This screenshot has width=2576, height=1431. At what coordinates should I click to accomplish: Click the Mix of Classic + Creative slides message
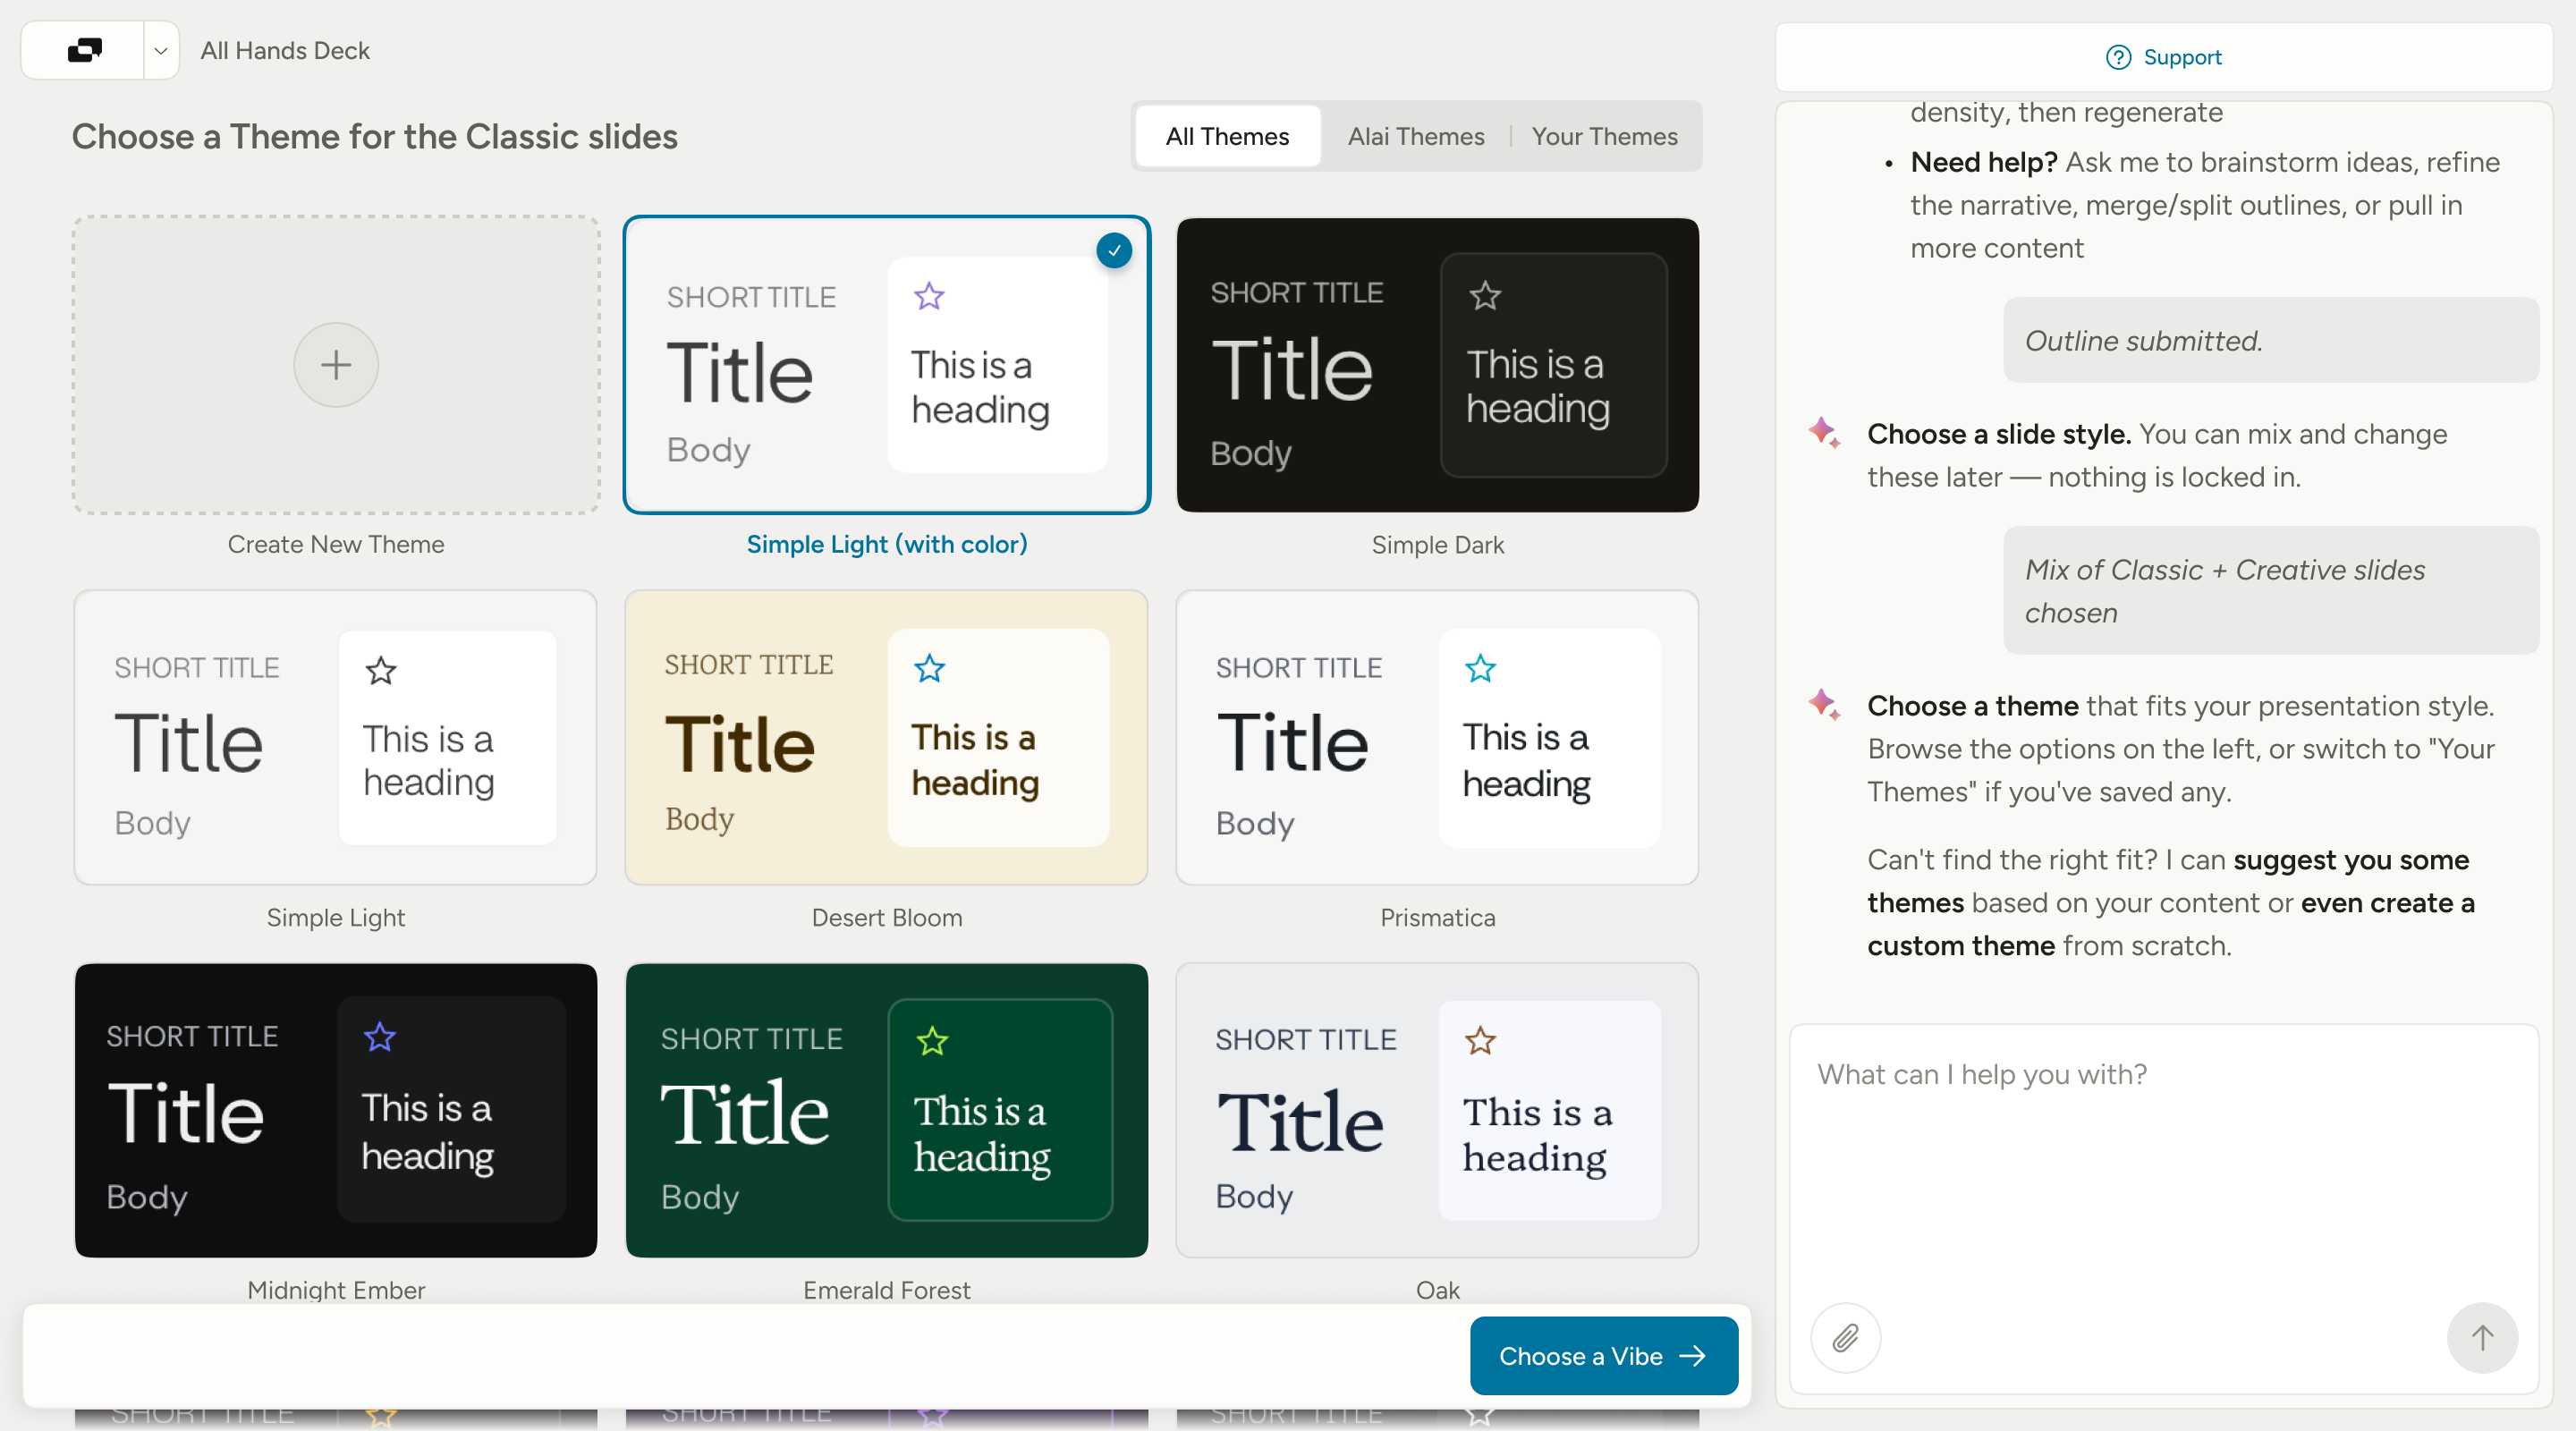pos(2270,590)
